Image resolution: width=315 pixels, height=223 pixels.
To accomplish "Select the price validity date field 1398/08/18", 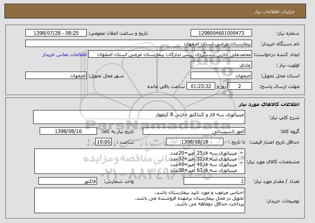I will point(195,142).
